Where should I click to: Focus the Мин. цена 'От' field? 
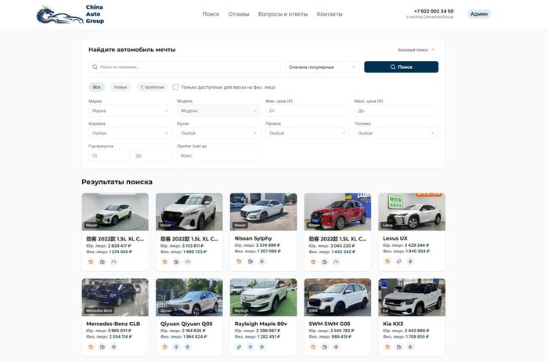(308, 110)
